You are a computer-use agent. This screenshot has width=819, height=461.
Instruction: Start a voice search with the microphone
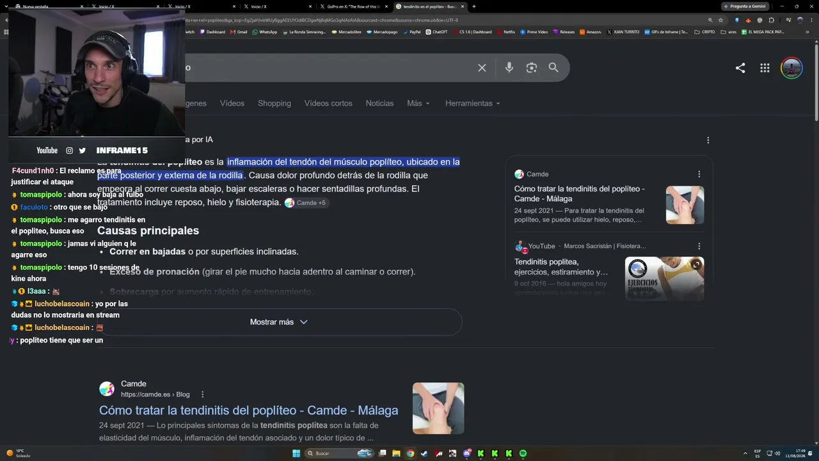click(509, 67)
